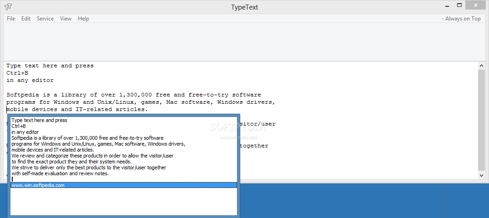The image size is (489, 218).
Task: Click popup line 'with self-made evaluation and review notes.'
Action: pyautogui.click(x=60, y=173)
